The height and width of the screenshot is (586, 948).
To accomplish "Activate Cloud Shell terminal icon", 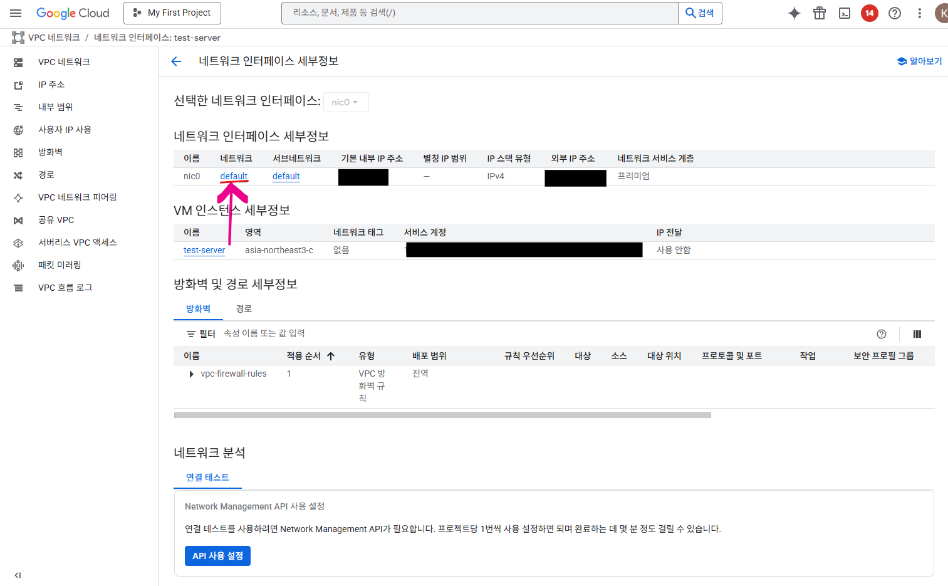I will click(x=845, y=13).
